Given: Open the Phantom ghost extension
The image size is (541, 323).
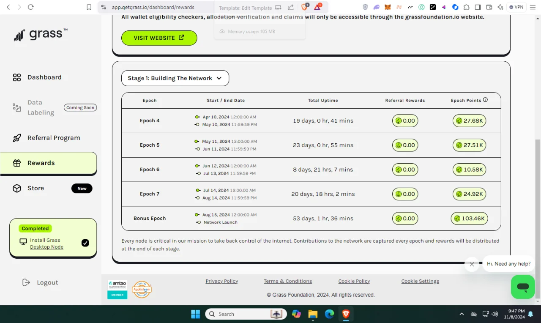Looking at the screenshot, I should [377, 7].
